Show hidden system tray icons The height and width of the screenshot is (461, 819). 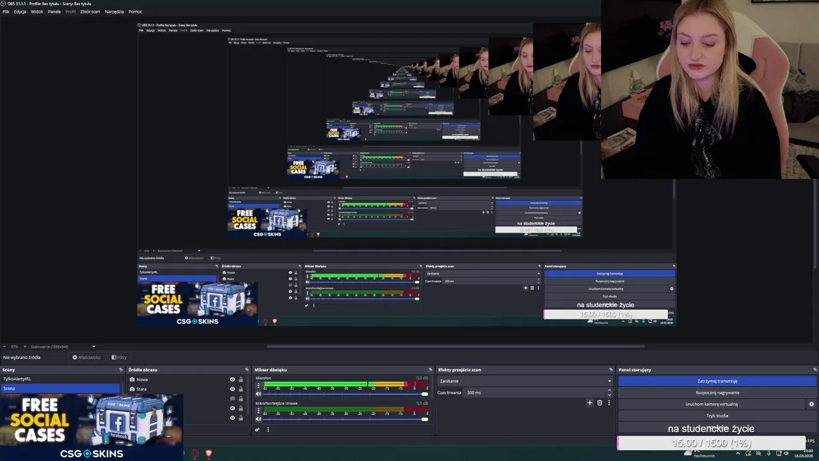point(738,453)
